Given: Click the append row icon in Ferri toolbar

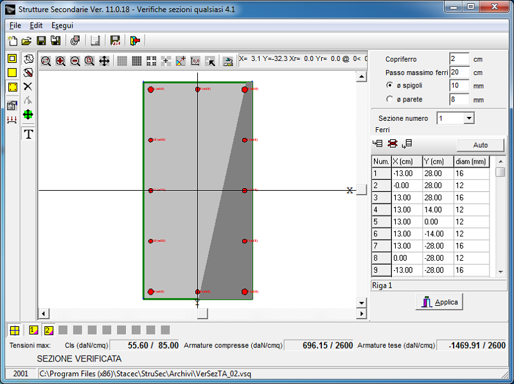Looking at the screenshot, I should pos(407,143).
